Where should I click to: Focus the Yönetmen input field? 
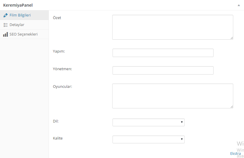163,70
